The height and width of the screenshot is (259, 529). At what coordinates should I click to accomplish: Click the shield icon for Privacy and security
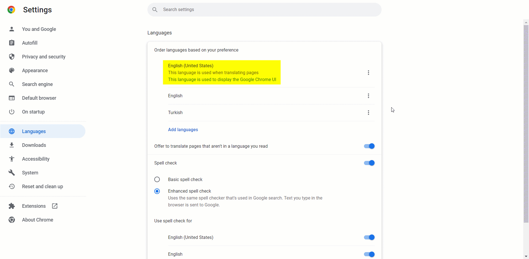click(12, 56)
